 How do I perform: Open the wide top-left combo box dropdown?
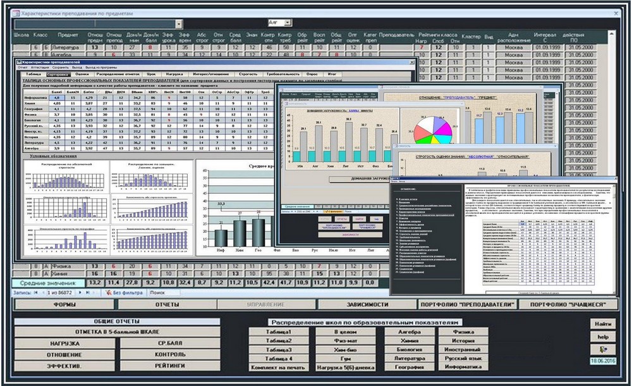[x=179, y=24]
